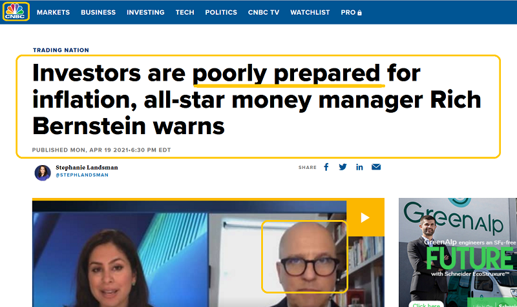The image size is (517, 307).
Task: Open the Watchlist page
Action: click(x=310, y=12)
